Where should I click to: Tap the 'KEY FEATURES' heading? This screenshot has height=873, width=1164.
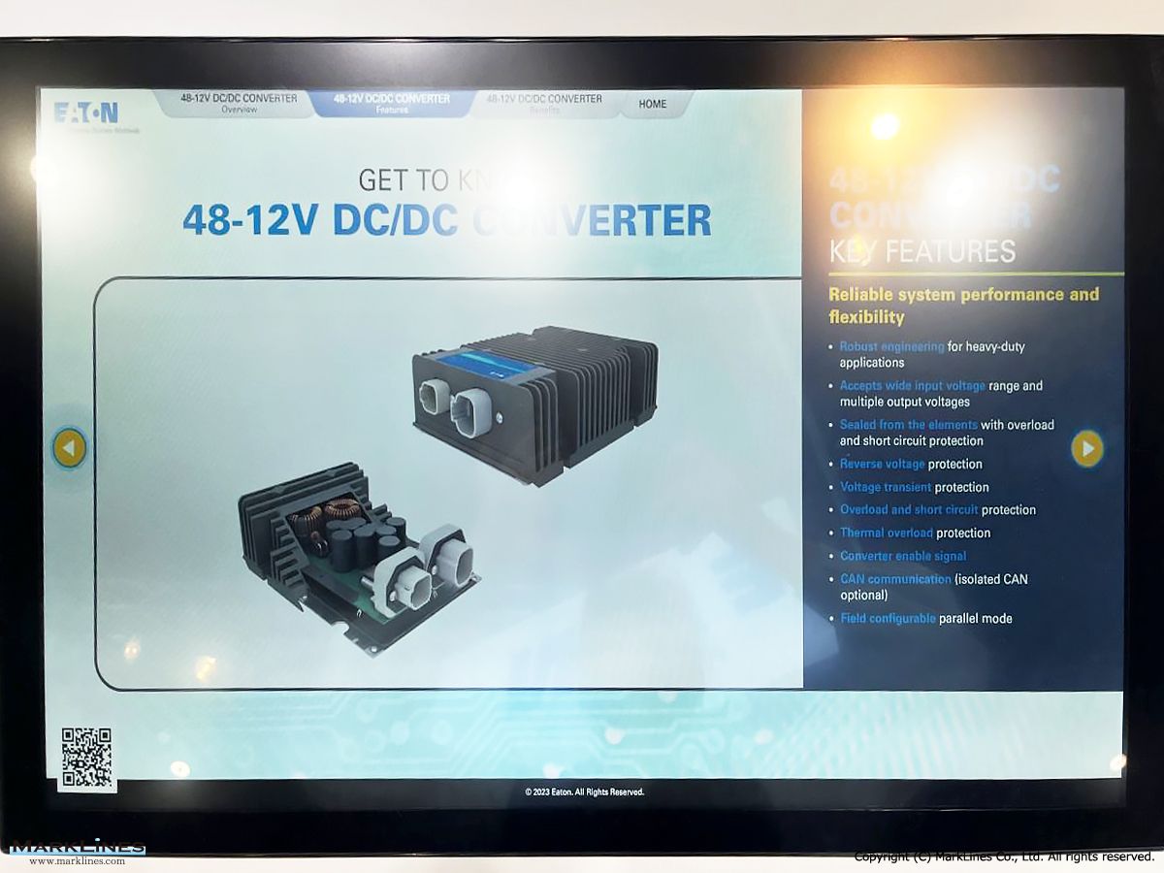click(x=921, y=251)
